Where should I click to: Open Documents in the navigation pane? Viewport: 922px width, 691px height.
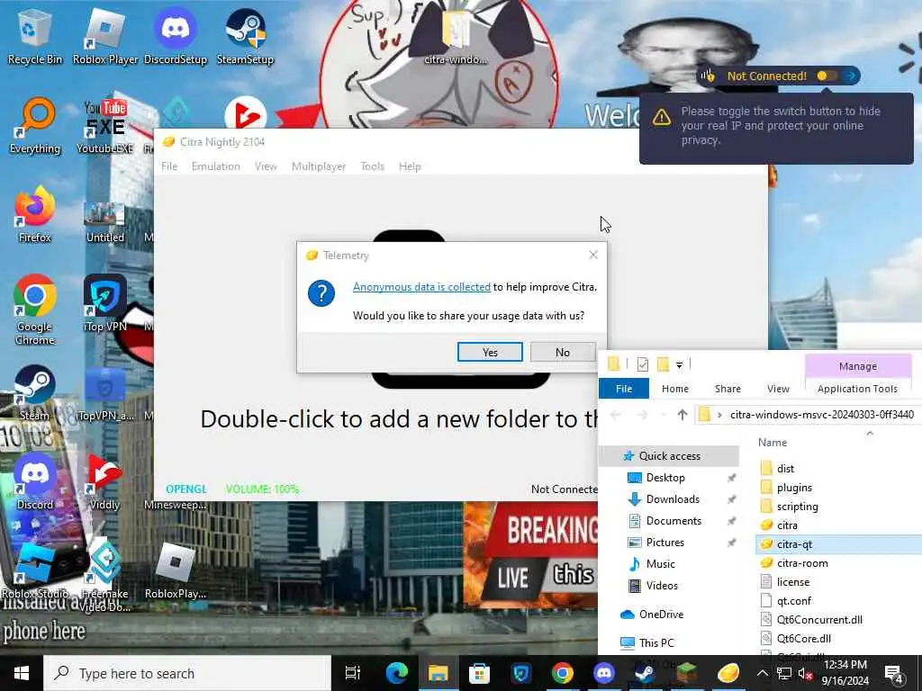coord(673,521)
